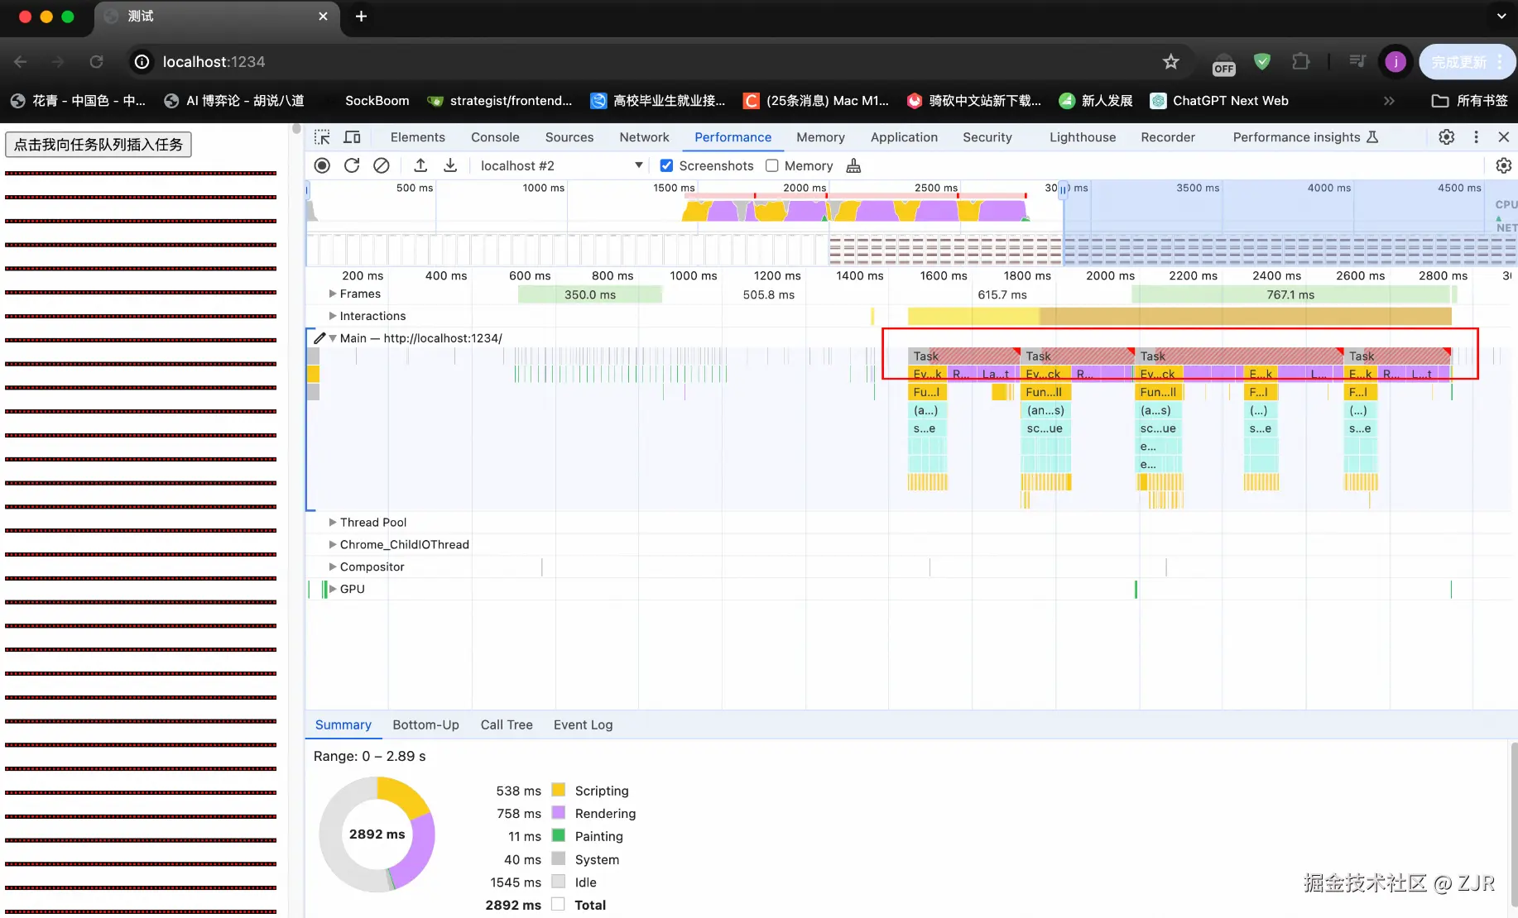This screenshot has width=1518, height=918.
Task: Click the collect garbage broom icon
Action: pyautogui.click(x=853, y=166)
